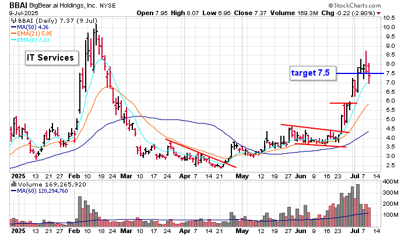Click 300M on the volume axis
408x236 pixels.
[391, 193]
